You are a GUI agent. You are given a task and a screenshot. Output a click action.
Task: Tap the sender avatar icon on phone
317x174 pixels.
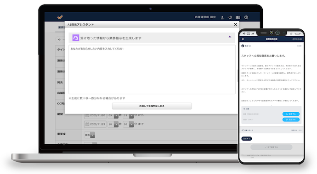point(243,46)
